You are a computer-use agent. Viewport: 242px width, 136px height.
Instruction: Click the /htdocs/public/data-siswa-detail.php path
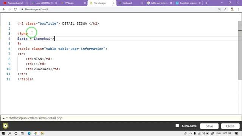click(x=36, y=118)
